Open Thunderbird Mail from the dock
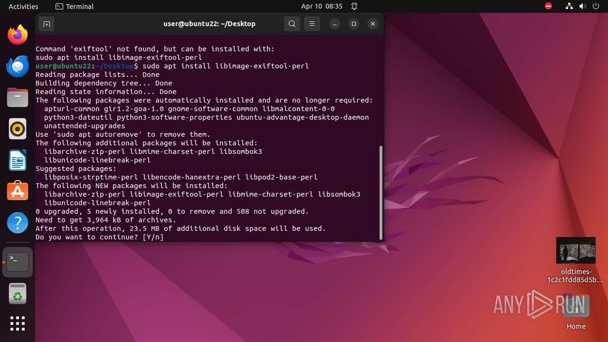Image resolution: width=608 pixels, height=342 pixels. (x=18, y=66)
